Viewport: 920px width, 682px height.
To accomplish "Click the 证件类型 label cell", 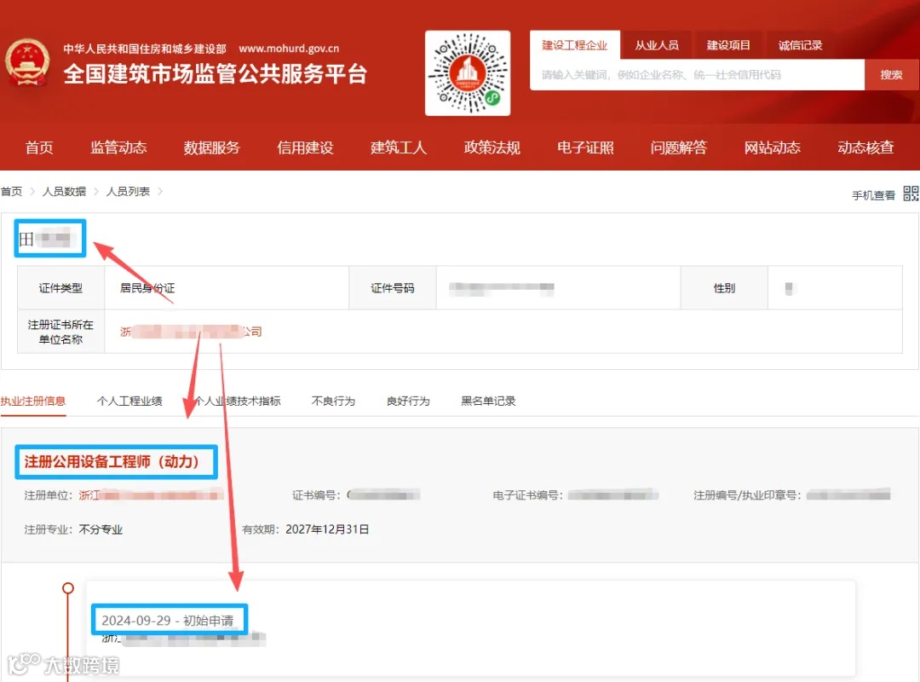I will click(x=60, y=288).
